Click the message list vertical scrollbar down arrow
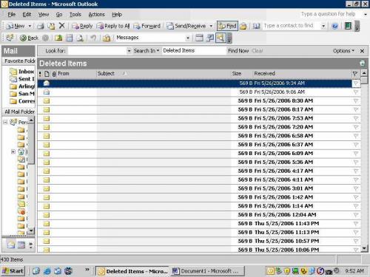 click(x=364, y=248)
